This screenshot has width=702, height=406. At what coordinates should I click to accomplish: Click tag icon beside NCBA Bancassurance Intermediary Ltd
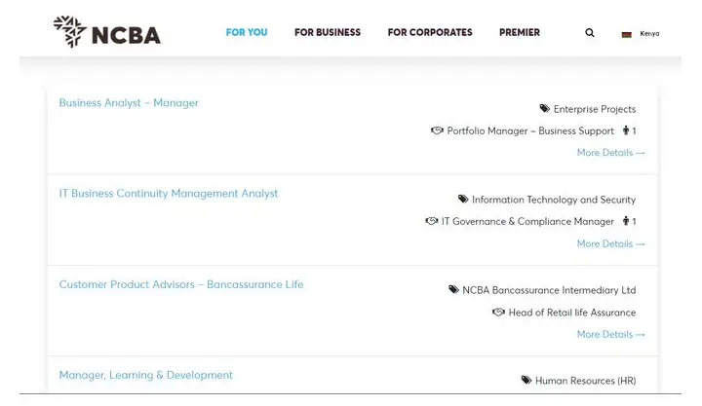point(453,289)
